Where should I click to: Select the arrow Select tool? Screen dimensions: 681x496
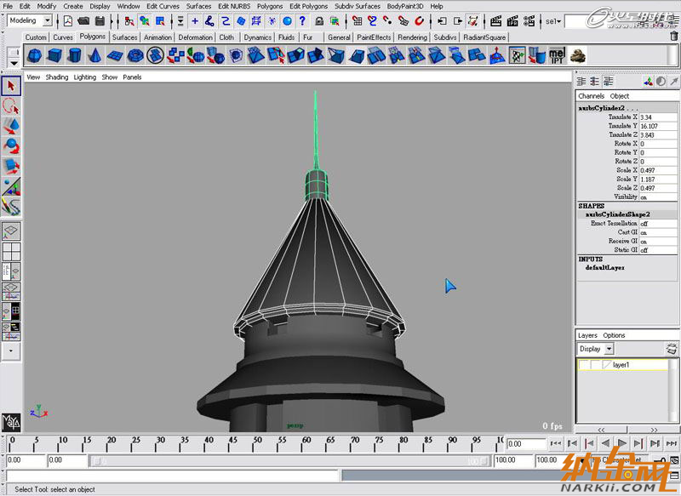coord(11,86)
